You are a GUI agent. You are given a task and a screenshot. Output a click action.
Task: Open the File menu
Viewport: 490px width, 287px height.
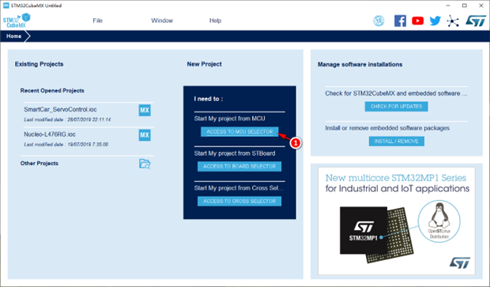click(x=97, y=21)
